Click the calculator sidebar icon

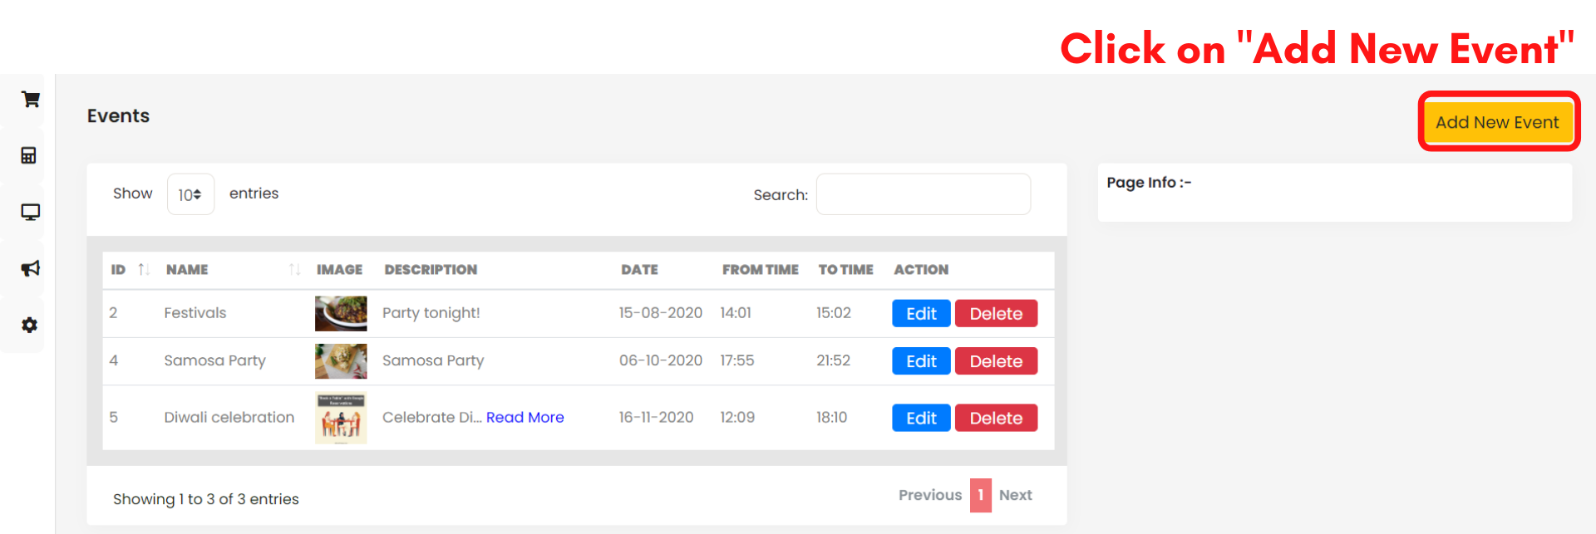pos(29,155)
